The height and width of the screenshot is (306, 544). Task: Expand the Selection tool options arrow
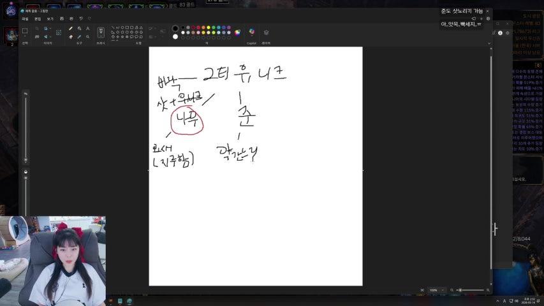click(25, 36)
